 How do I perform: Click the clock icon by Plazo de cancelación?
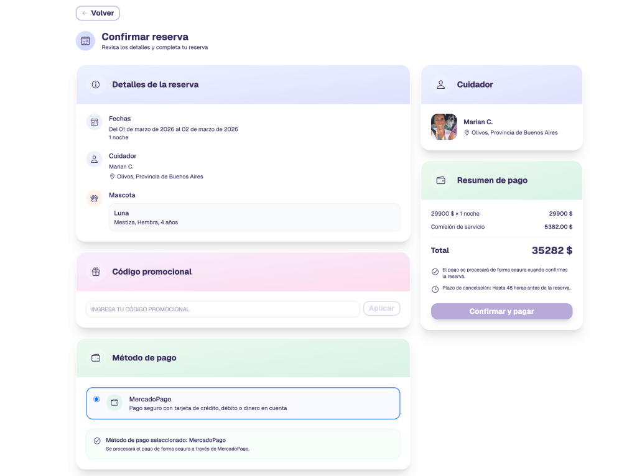pyautogui.click(x=435, y=289)
